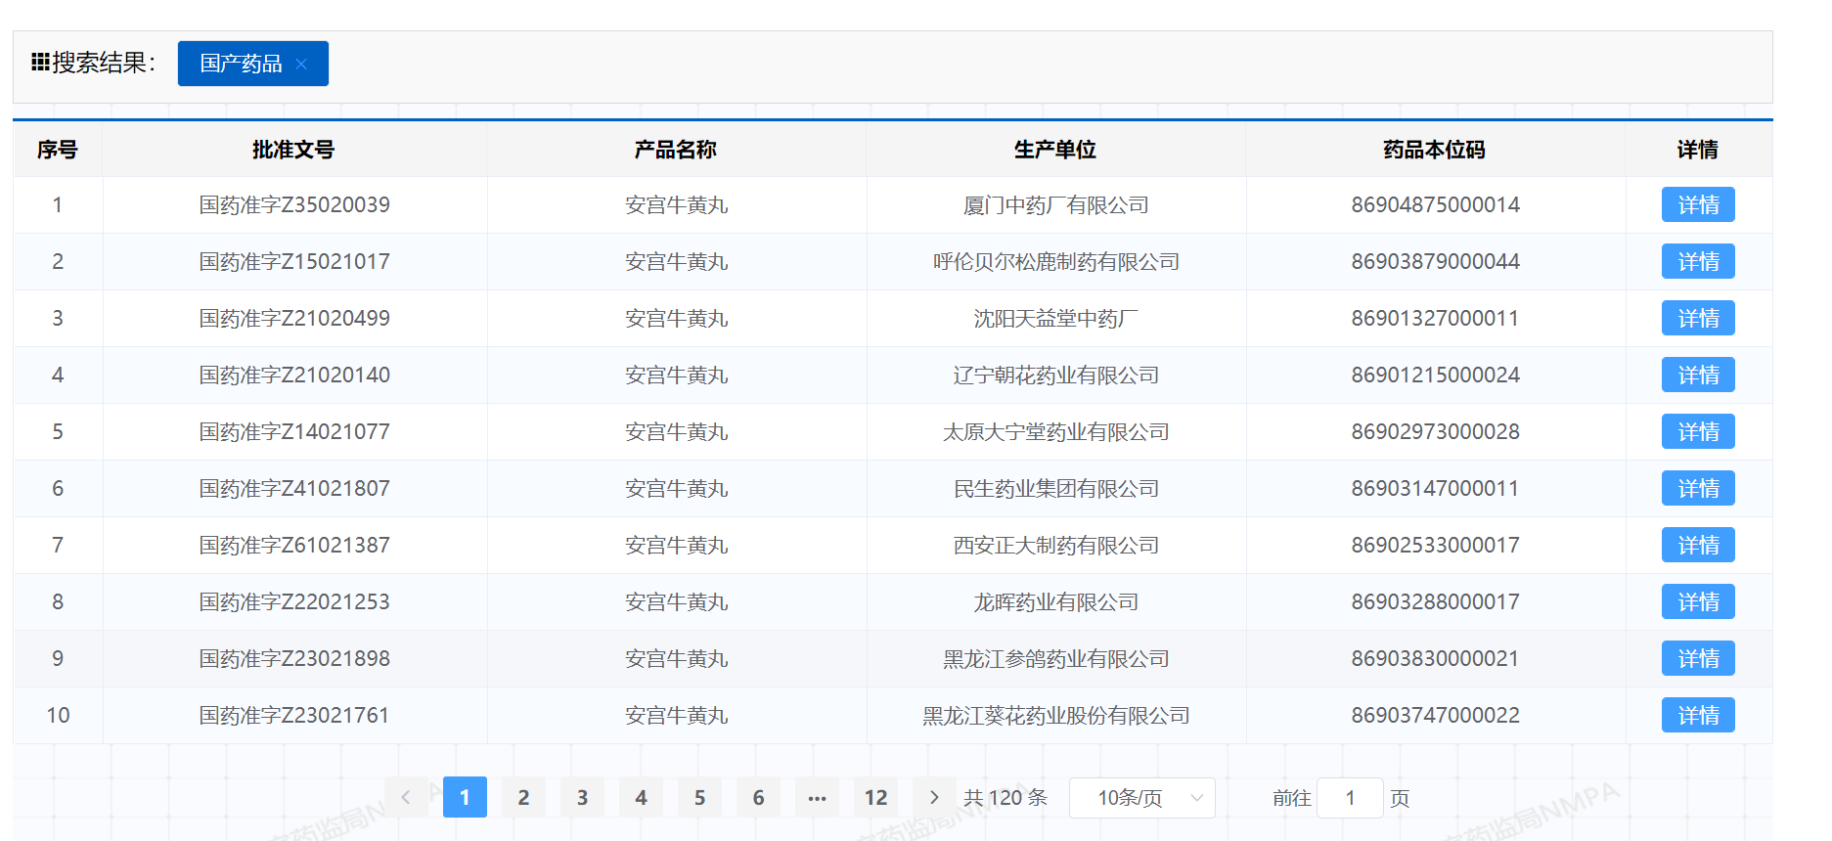This screenshot has width=1832, height=841.
Task: Jump ahead using the ellipsis pagination button
Action: 817,797
